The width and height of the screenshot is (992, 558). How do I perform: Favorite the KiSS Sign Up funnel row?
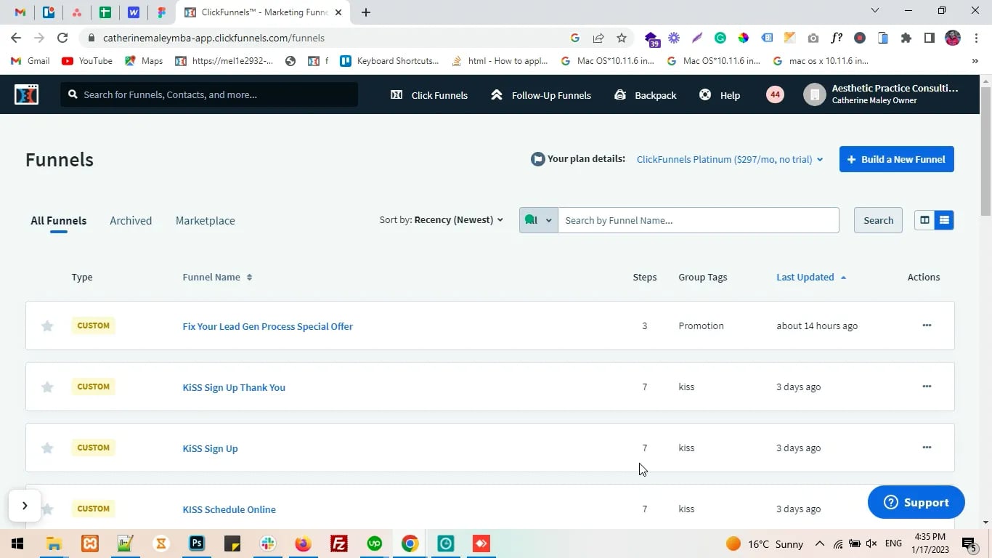click(47, 448)
